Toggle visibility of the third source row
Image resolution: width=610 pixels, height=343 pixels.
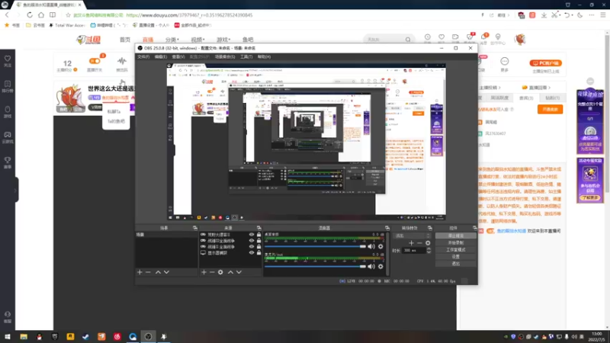(252, 246)
